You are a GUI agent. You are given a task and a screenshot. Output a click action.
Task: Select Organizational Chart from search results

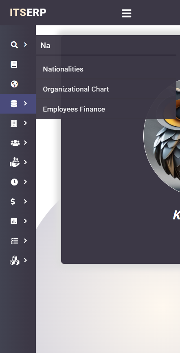[106, 89]
